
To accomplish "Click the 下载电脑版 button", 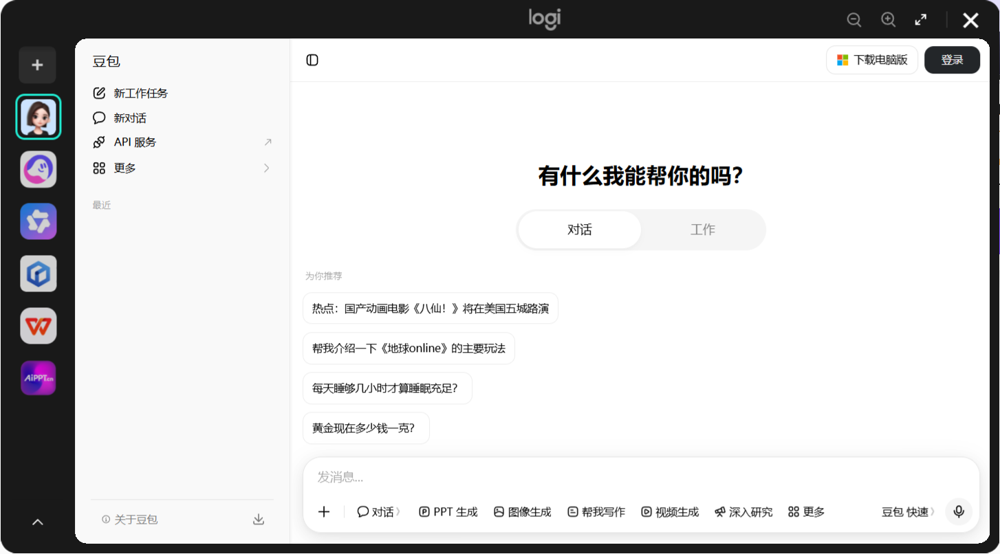I will tap(872, 60).
